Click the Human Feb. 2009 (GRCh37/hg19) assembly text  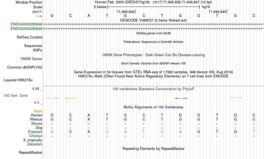click(x=122, y=2)
